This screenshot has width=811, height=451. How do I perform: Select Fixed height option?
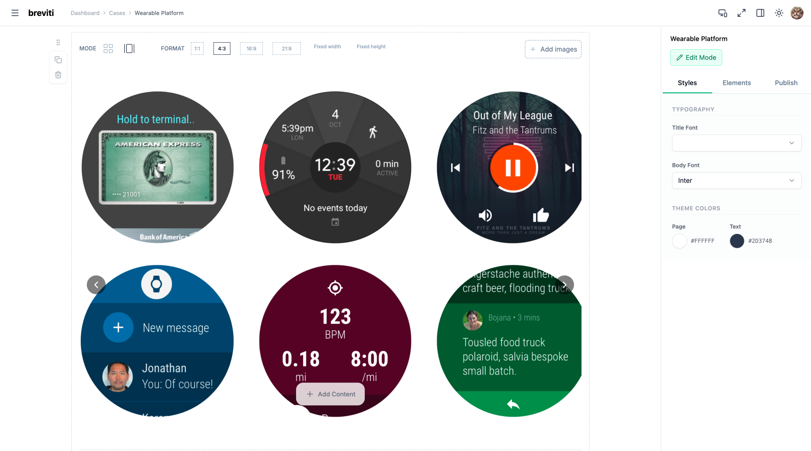tap(371, 47)
